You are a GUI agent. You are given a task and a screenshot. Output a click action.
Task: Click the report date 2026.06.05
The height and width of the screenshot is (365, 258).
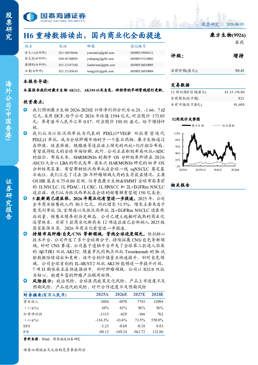(x=235, y=24)
